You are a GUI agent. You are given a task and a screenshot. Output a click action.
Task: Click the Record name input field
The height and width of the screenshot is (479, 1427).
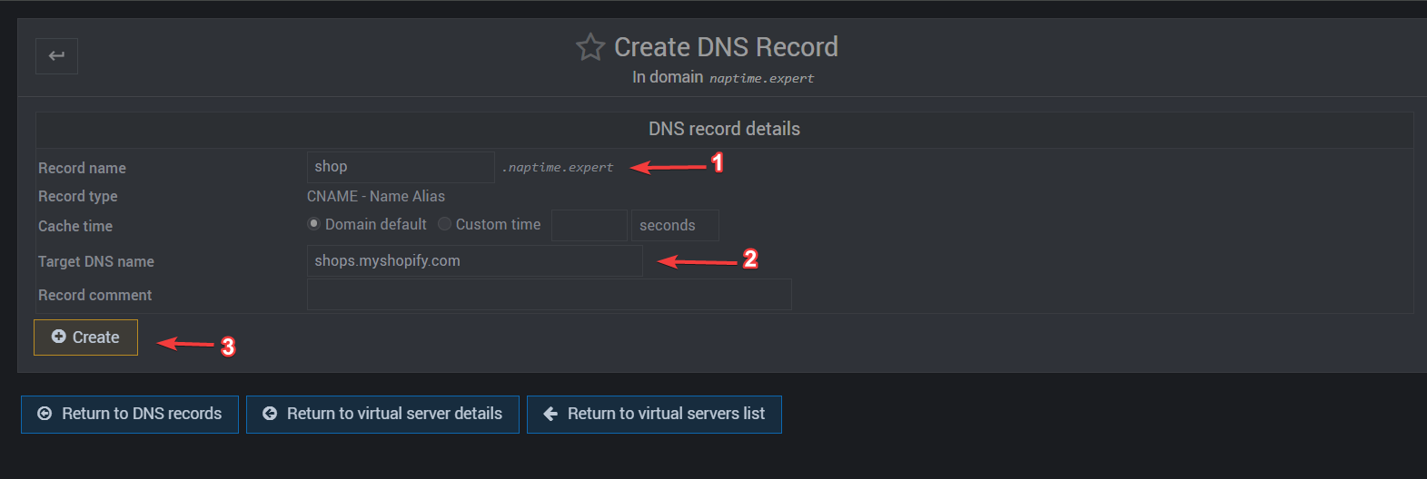coord(401,167)
